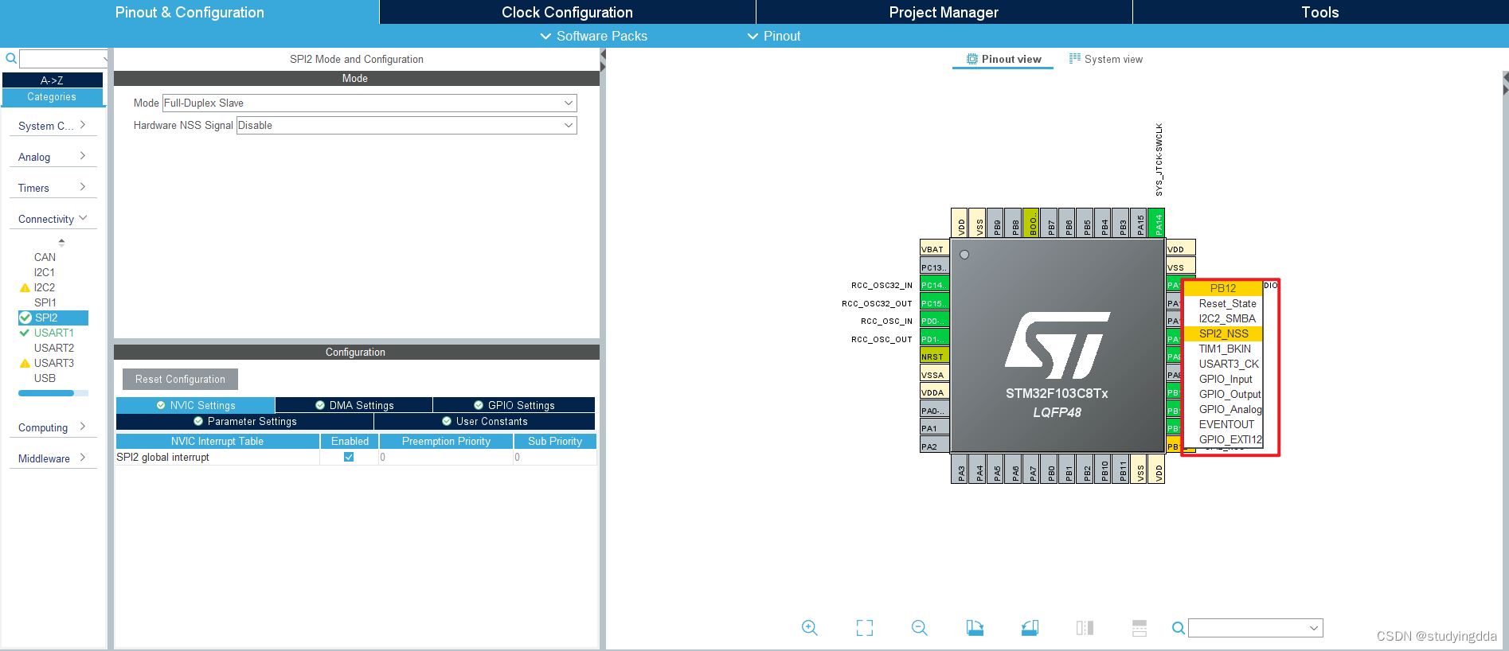Click the SPI2 green check icon
Viewport: 1509px width, 651px height.
pyautogui.click(x=25, y=318)
